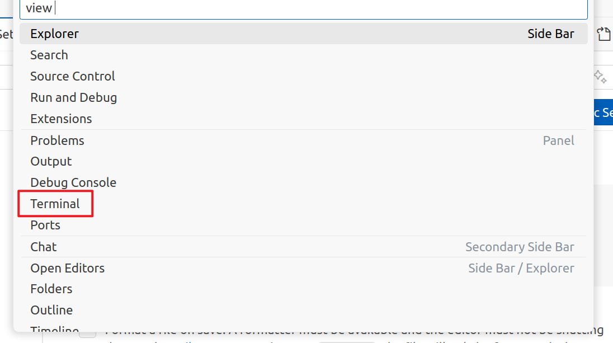Select the Extensions view entry
Viewport: 613px width, 343px height.
tap(303, 119)
